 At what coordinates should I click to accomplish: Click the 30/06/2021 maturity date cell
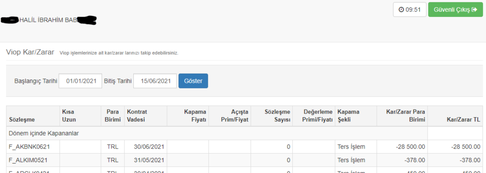145,147
